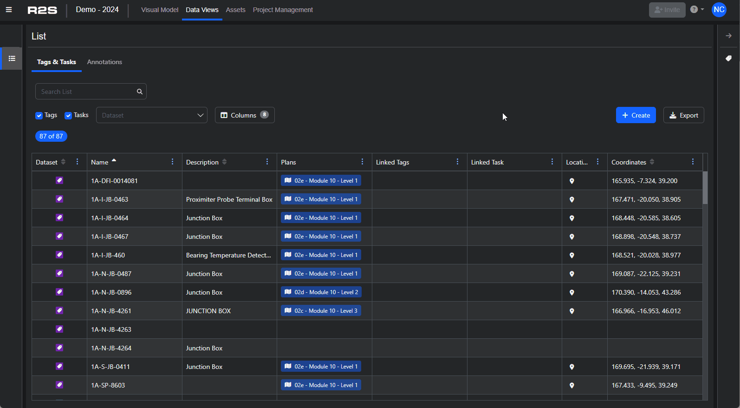This screenshot has width=740, height=408.
Task: Click tag icon for row 1A-DFI-0014081
Action: point(59,180)
